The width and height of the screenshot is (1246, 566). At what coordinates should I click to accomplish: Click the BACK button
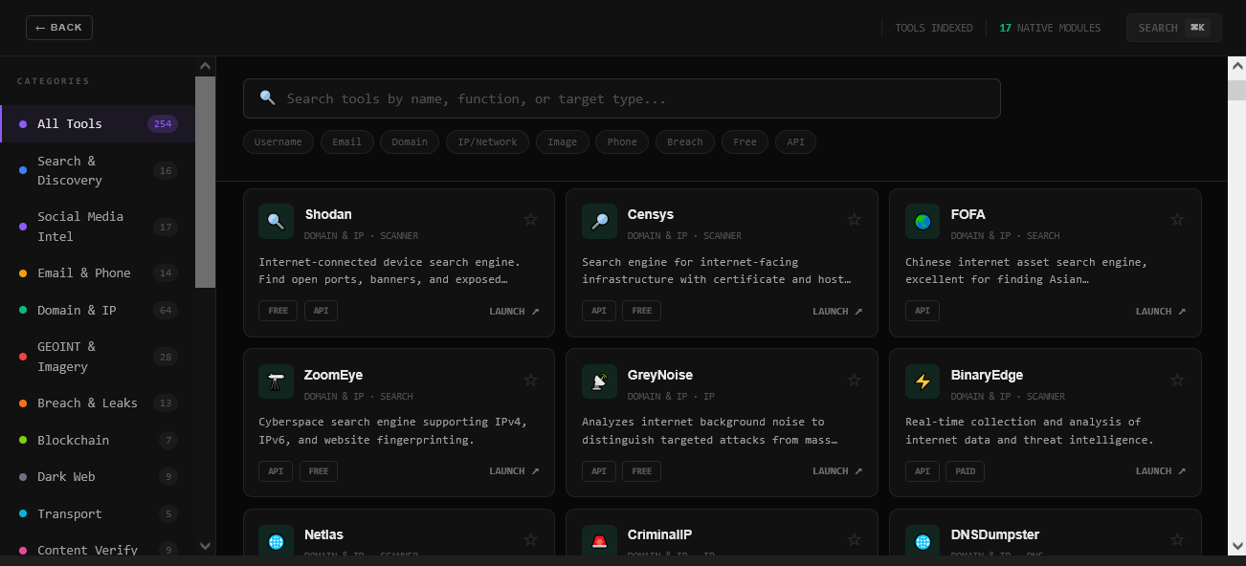click(58, 27)
